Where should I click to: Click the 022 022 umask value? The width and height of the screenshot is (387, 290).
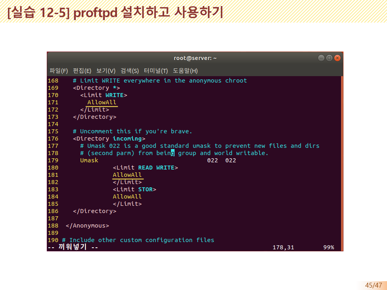pos(221,160)
